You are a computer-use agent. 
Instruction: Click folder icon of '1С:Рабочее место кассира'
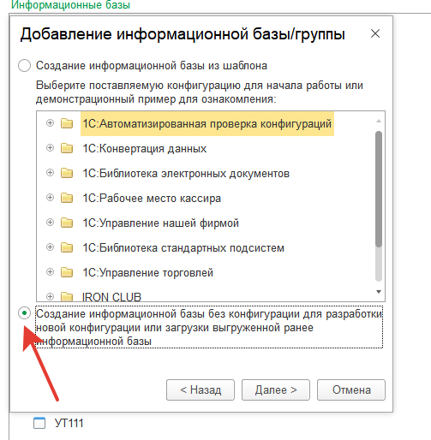click(x=67, y=198)
